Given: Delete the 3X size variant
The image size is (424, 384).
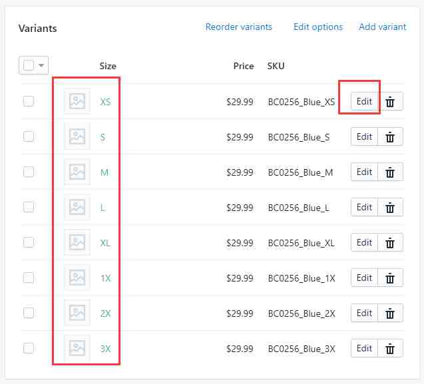Looking at the screenshot, I should click(x=390, y=348).
